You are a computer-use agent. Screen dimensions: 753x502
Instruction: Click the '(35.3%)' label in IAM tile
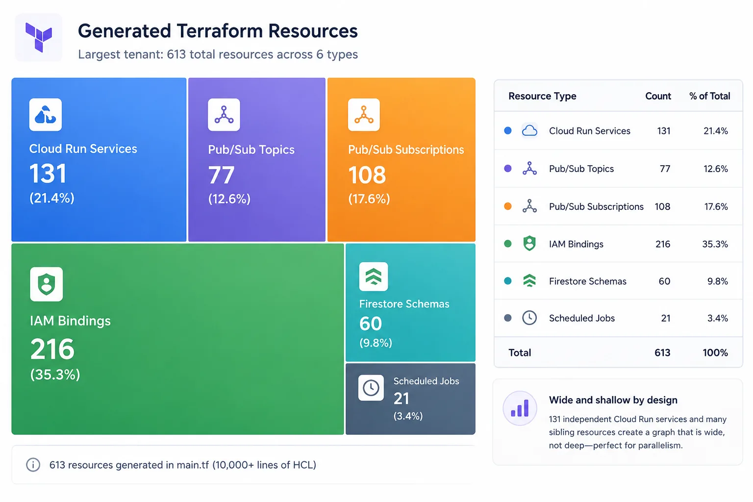(x=55, y=375)
